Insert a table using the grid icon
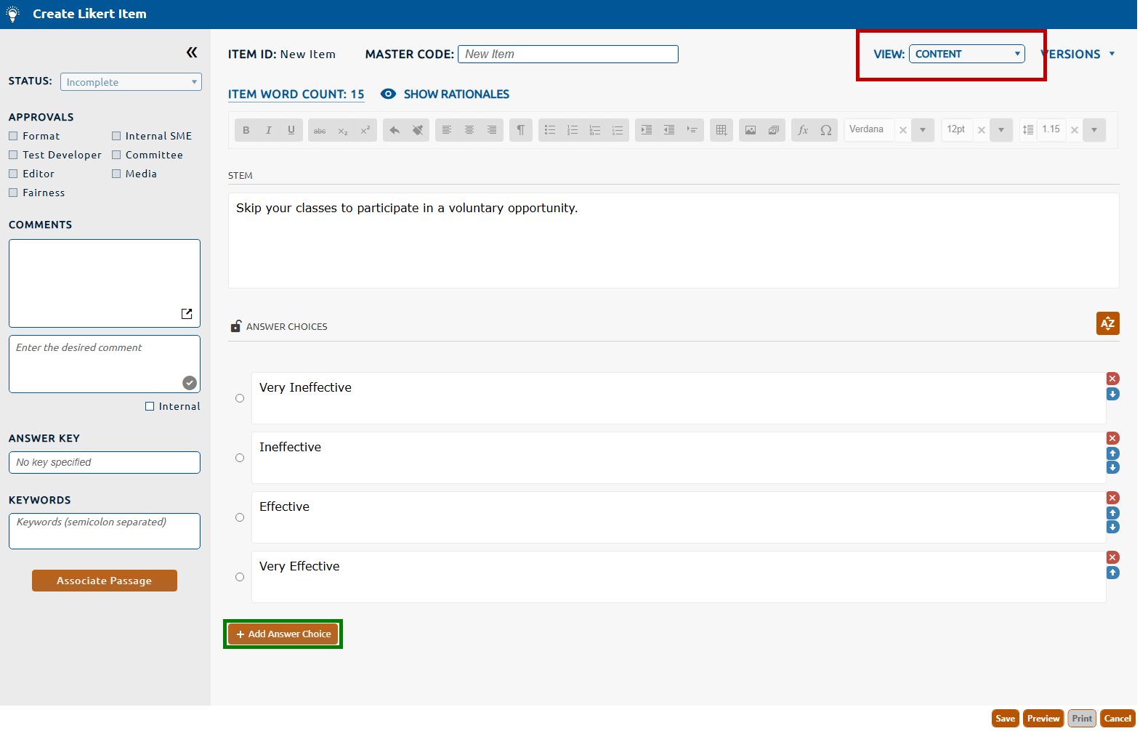This screenshot has width=1140, height=731. tap(721, 130)
